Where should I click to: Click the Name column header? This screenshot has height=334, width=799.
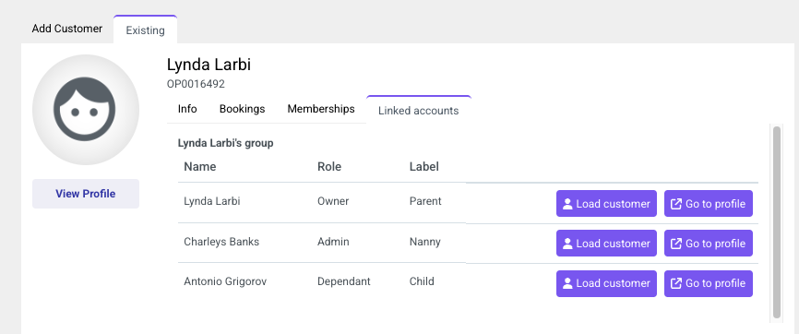[x=199, y=167]
